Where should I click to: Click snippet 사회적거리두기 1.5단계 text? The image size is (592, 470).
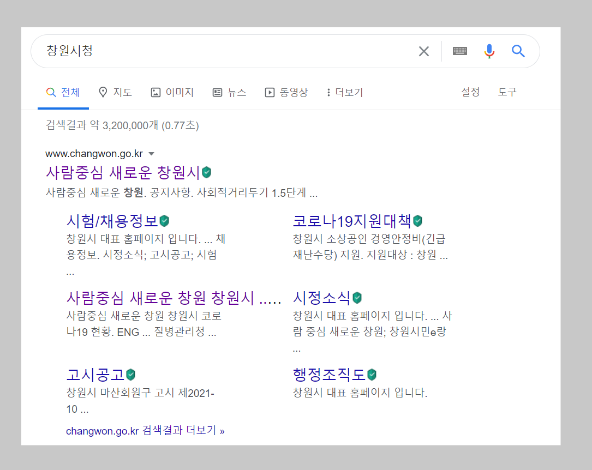click(x=252, y=193)
